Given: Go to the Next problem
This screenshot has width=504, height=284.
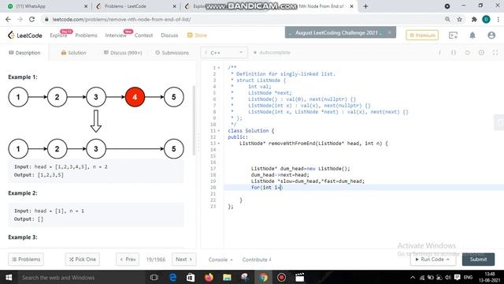Looking at the screenshot, I should [x=183, y=260].
